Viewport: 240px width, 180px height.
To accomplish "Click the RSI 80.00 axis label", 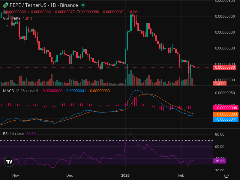I will tap(220, 134).
